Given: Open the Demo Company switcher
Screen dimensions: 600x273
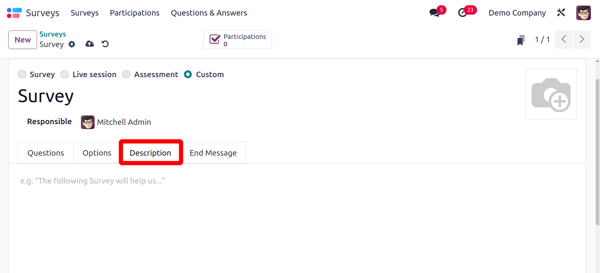Looking at the screenshot, I should (x=517, y=13).
